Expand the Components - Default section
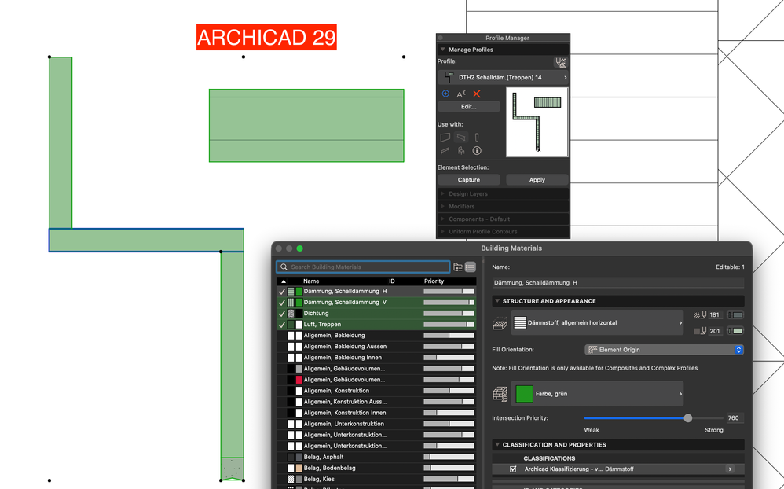 click(x=442, y=219)
